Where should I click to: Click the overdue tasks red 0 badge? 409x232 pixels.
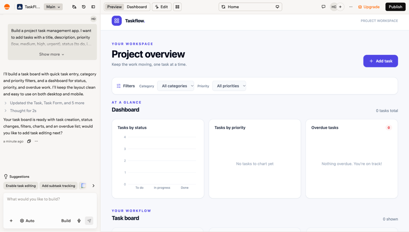point(389,127)
